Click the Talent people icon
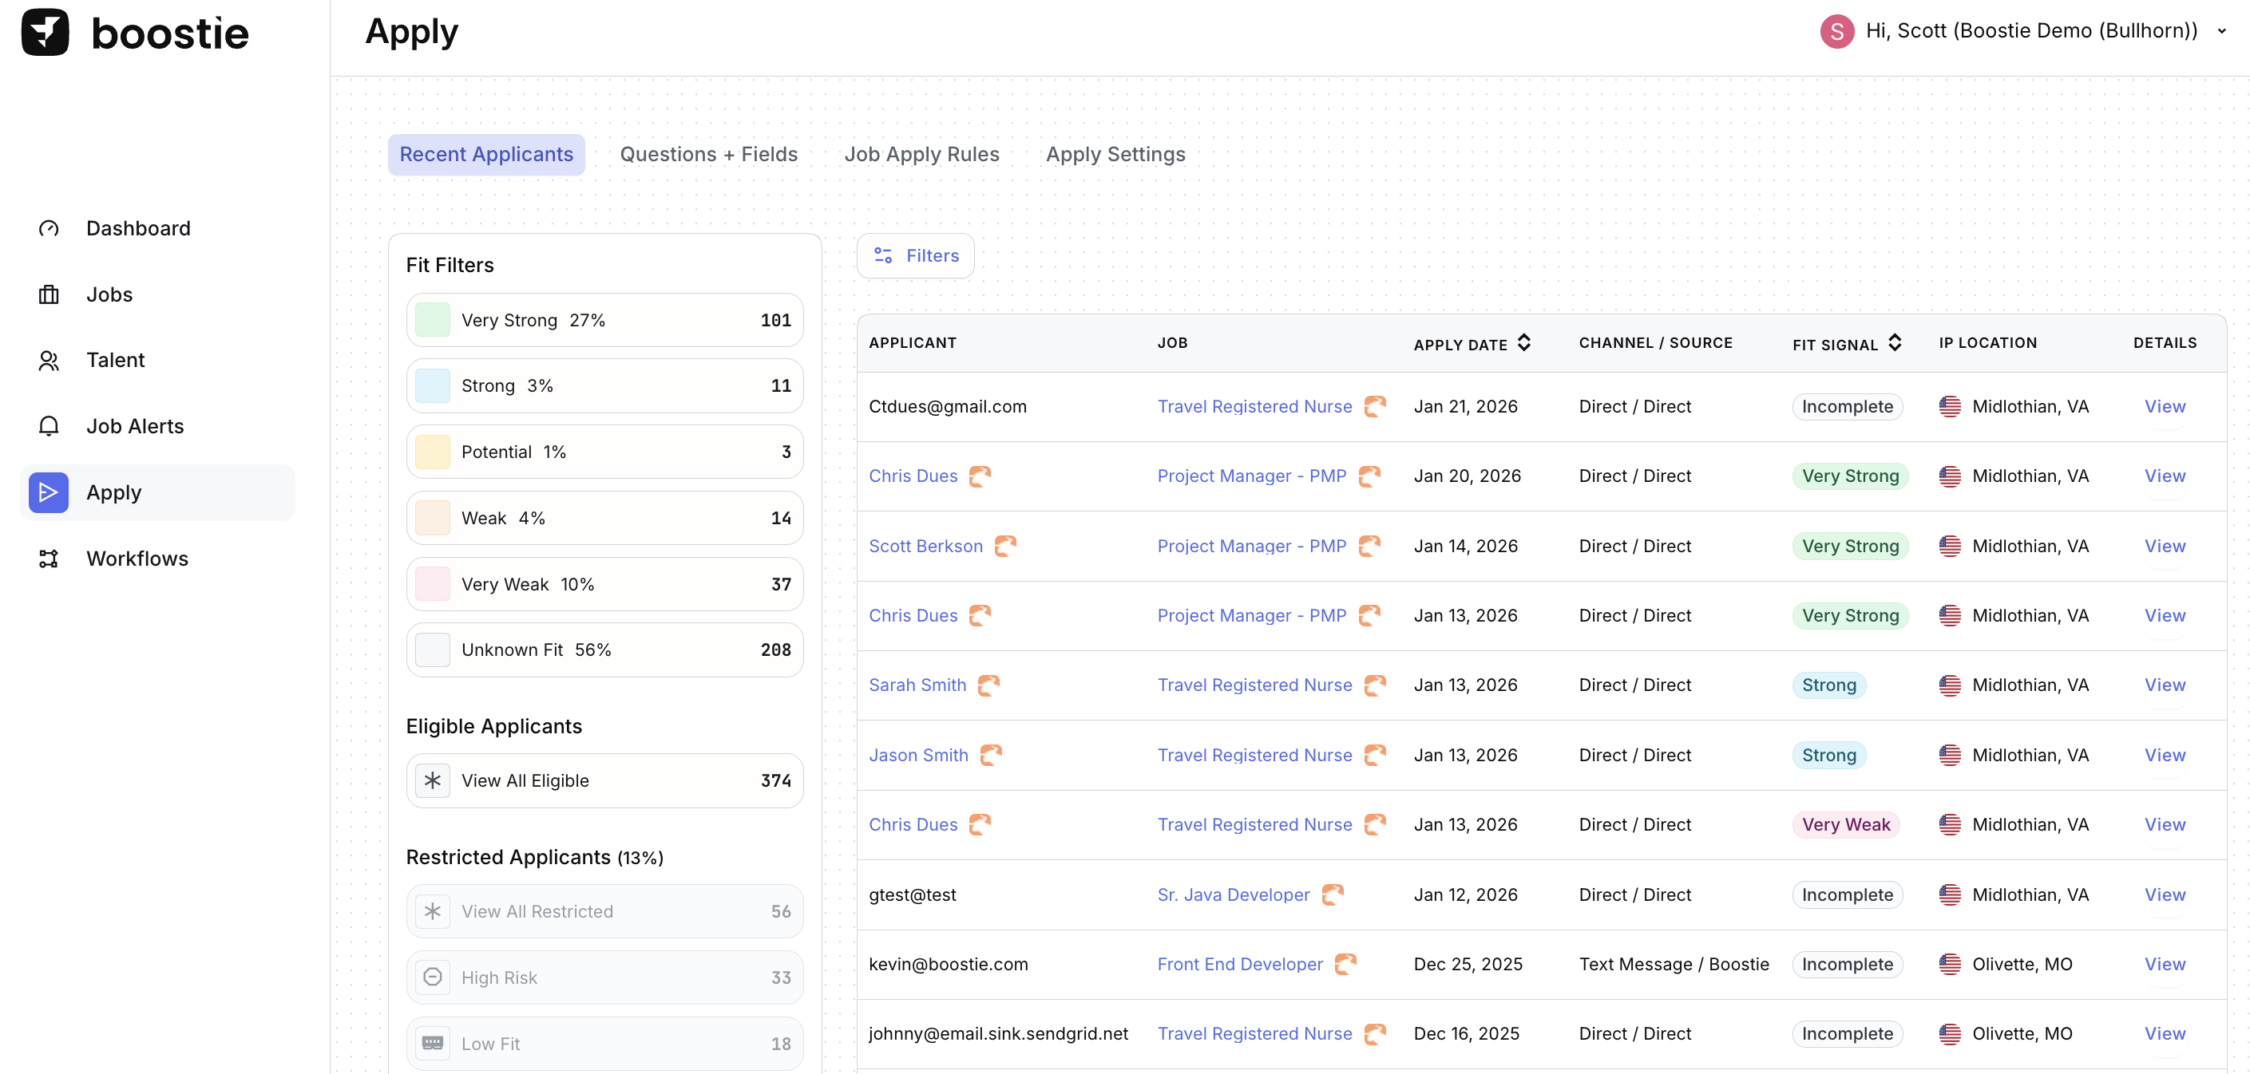Viewport: 2250px width, 1074px height. (49, 361)
